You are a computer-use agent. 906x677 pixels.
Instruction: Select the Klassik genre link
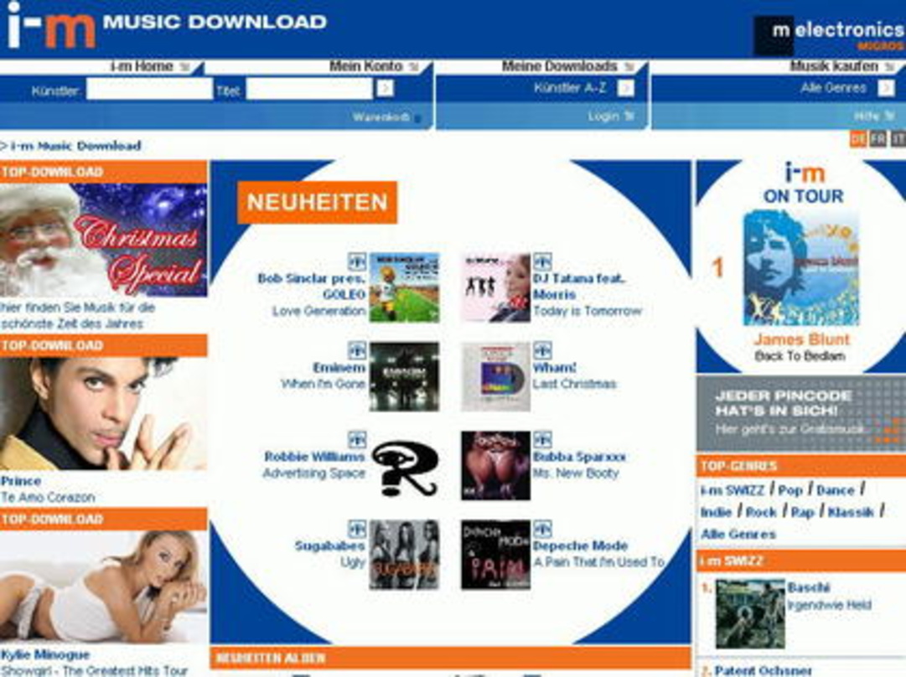point(851,513)
